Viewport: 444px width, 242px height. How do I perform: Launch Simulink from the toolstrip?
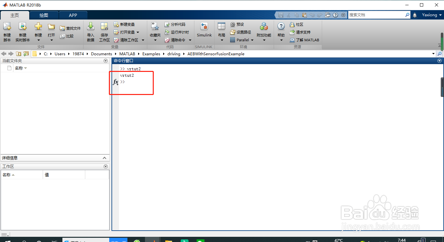coord(204,30)
